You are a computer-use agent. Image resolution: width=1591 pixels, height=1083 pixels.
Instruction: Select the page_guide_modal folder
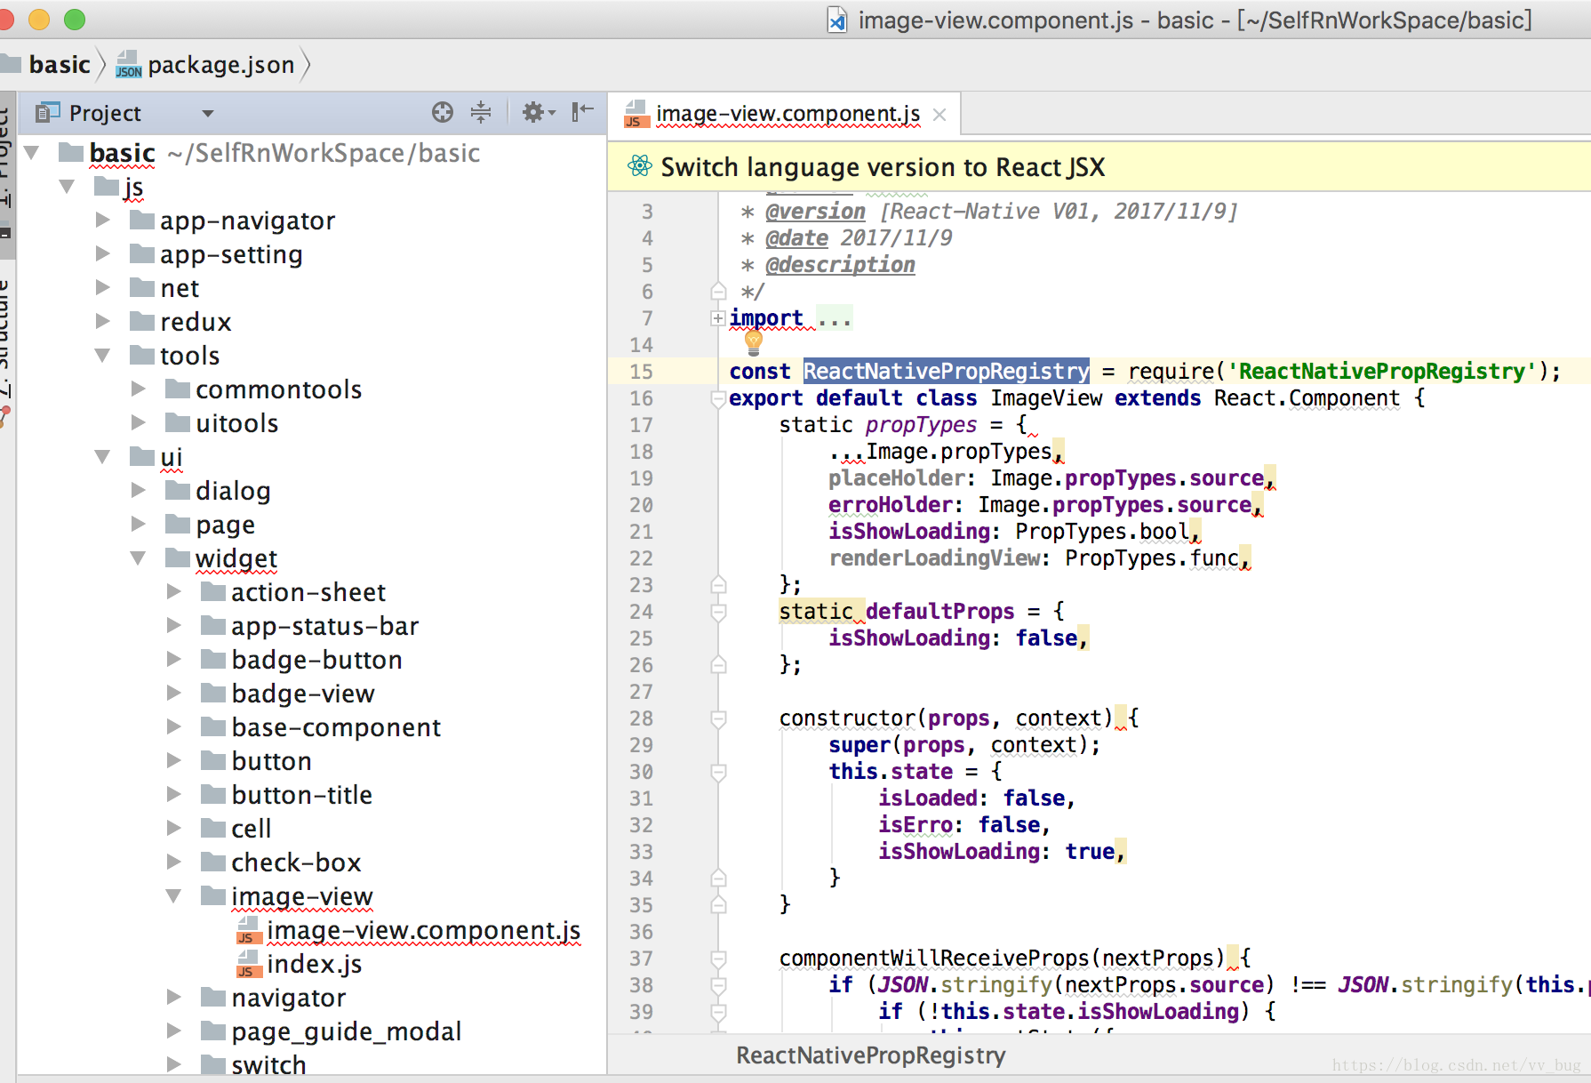pyautogui.click(x=346, y=1031)
